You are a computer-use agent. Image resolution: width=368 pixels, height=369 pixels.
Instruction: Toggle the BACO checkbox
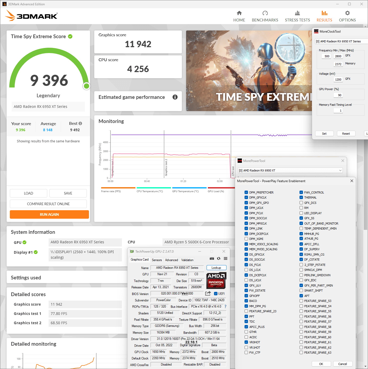246,301
